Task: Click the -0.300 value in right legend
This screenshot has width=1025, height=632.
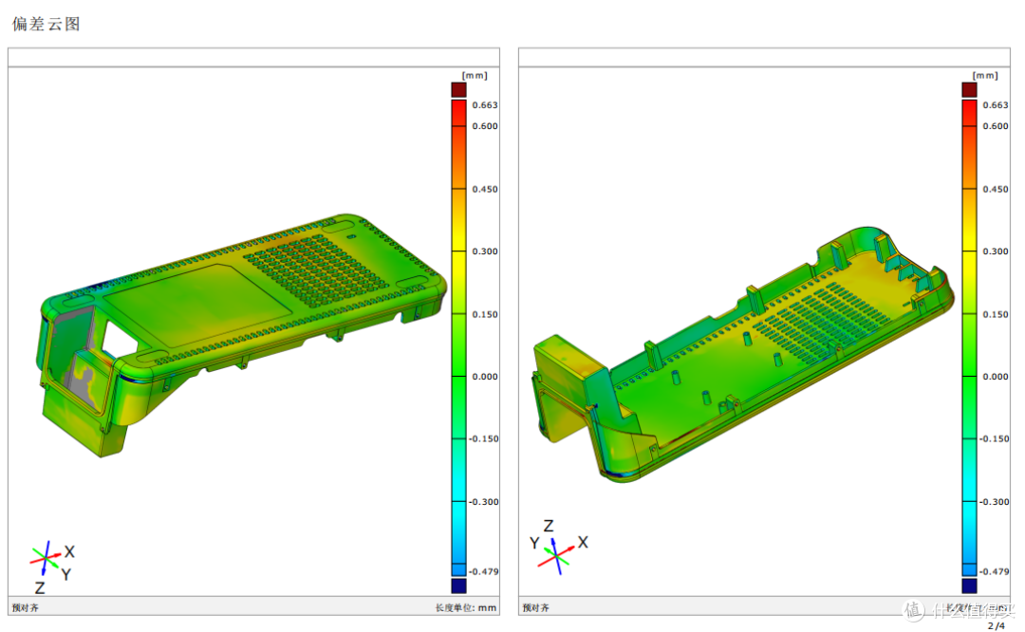Action: pyautogui.click(x=994, y=502)
